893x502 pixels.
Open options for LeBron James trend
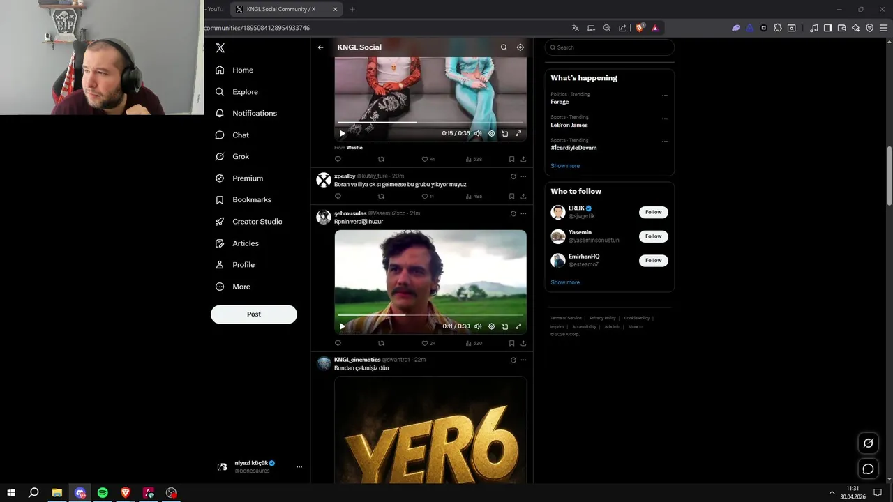[664, 119]
